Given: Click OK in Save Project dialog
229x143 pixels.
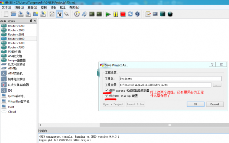Looking at the screenshot, I should 195,104.
